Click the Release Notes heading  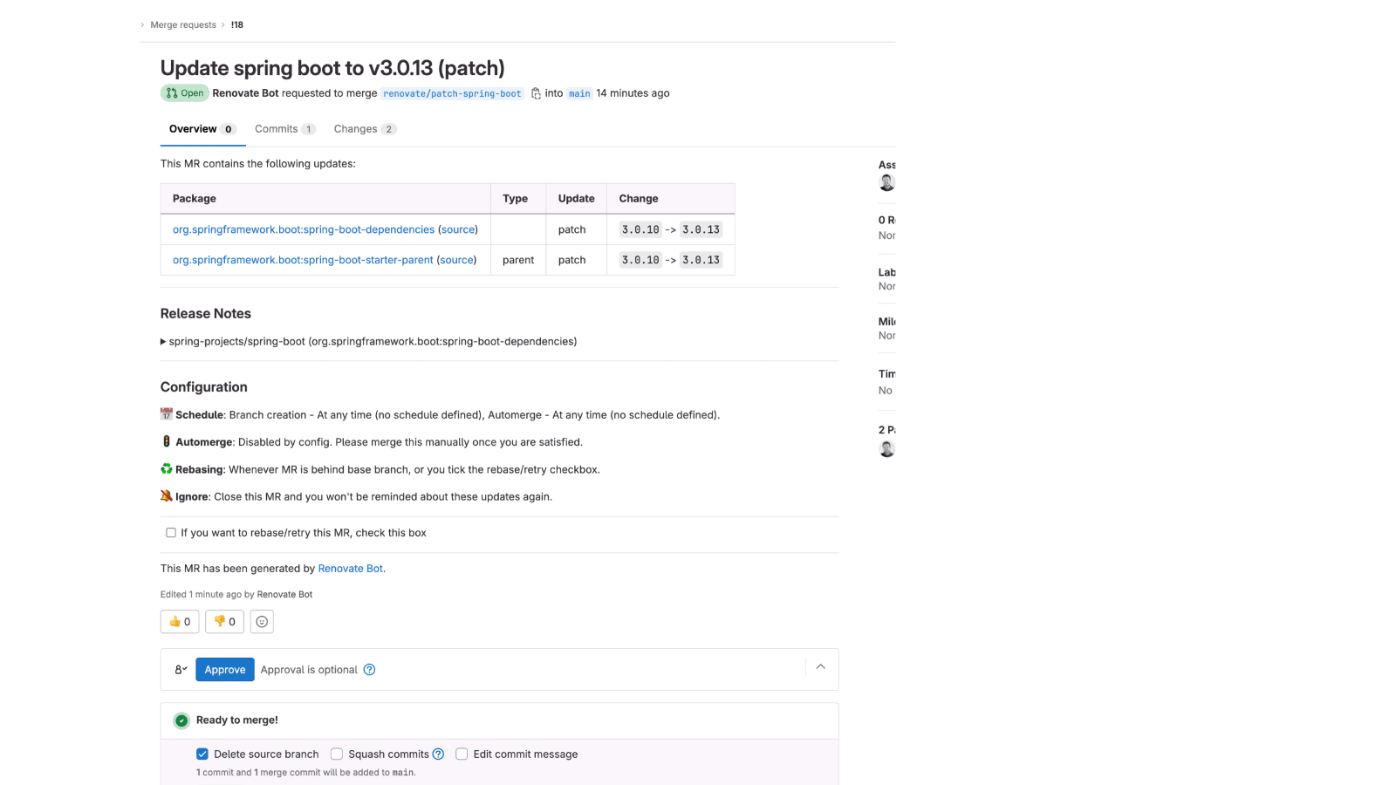[x=206, y=314]
